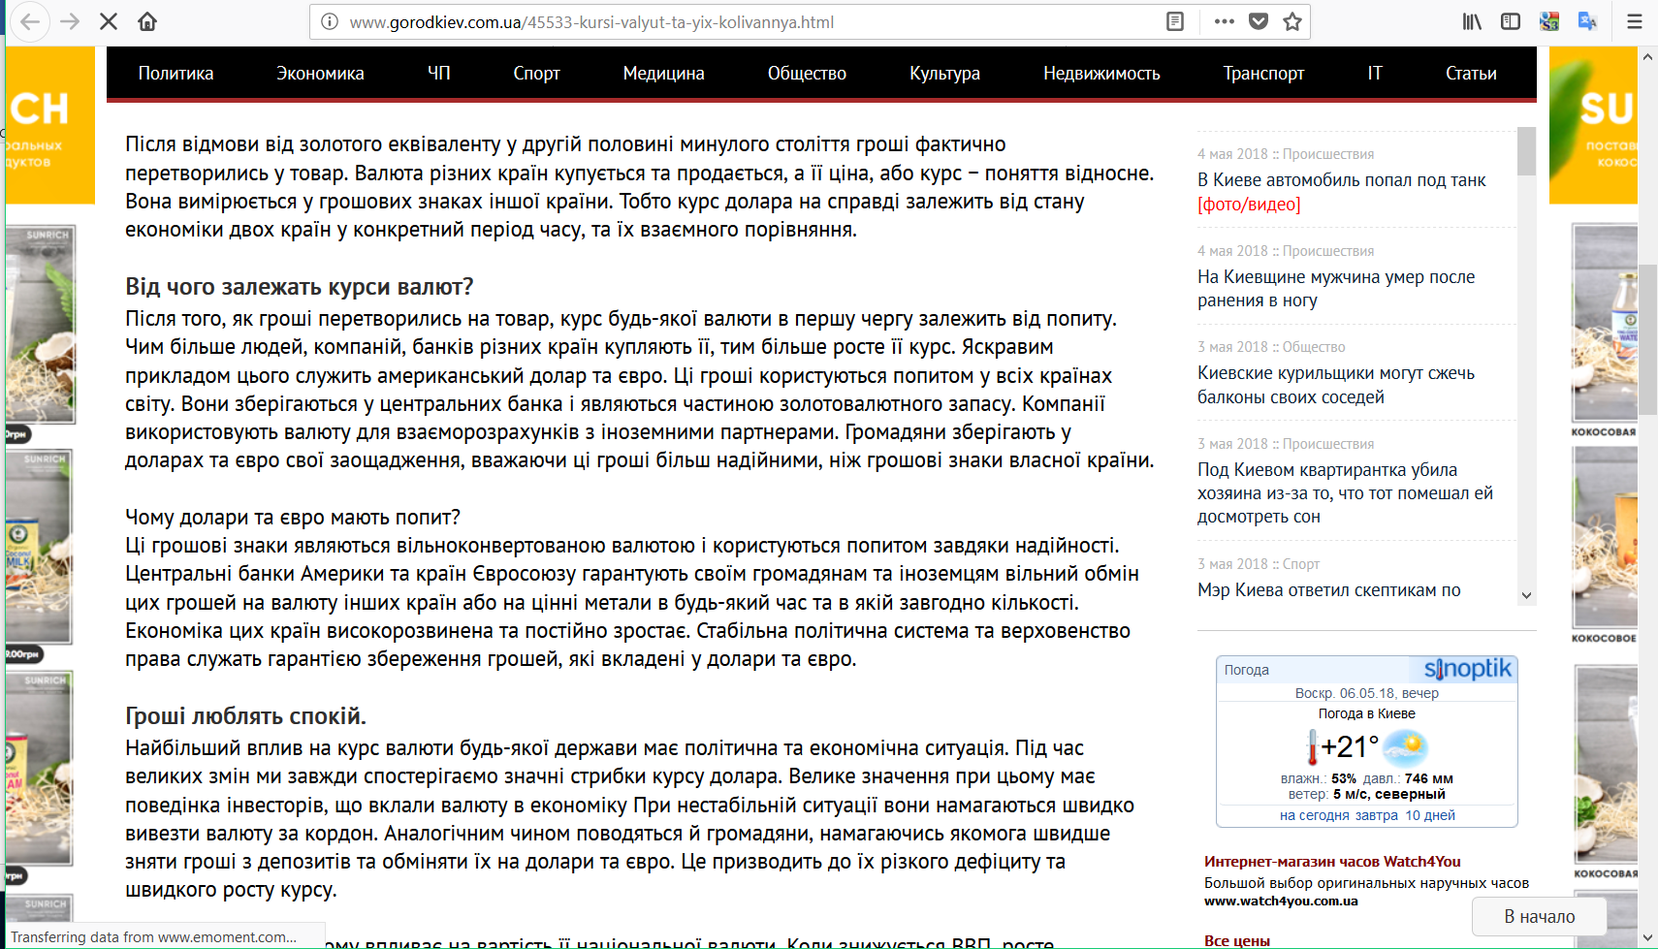Open news 'В Киеве автомобиль попал под танк'

1342,192
